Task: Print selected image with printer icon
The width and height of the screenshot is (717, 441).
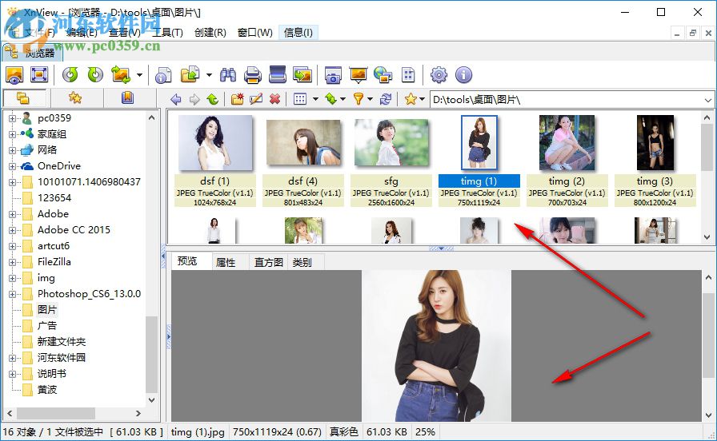Action: tap(252, 75)
